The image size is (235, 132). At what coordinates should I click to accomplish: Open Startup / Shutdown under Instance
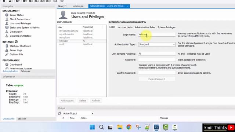coord(20,46)
